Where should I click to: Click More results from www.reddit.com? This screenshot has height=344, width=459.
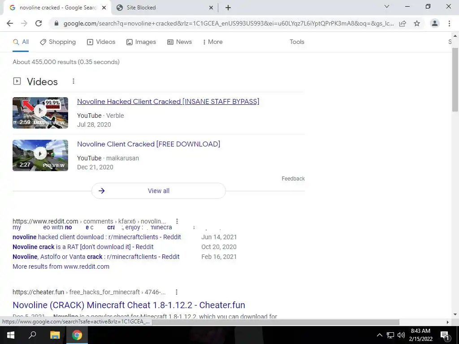[61, 267]
